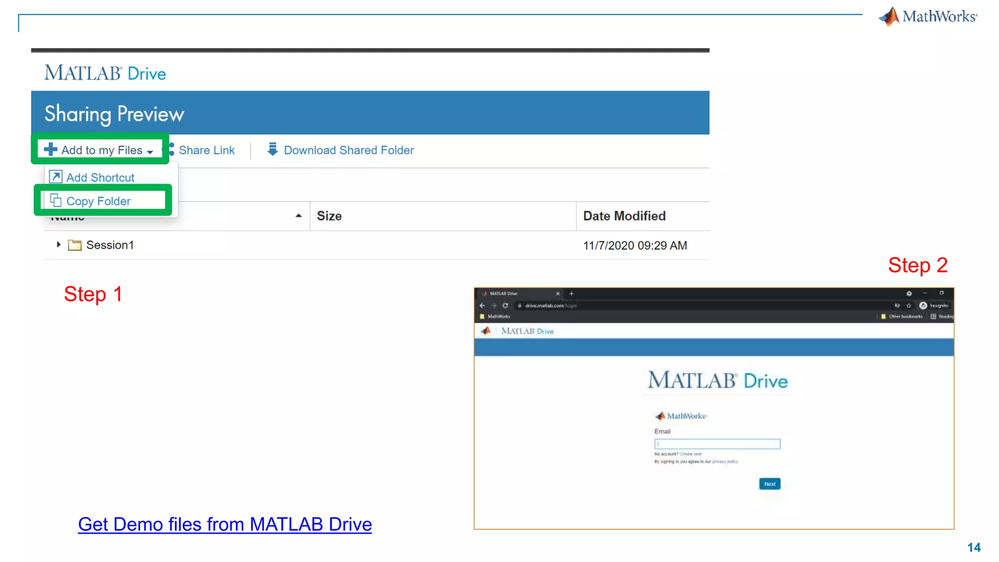Click the bookmark star icon in the browser
999x562 pixels.
(x=909, y=306)
